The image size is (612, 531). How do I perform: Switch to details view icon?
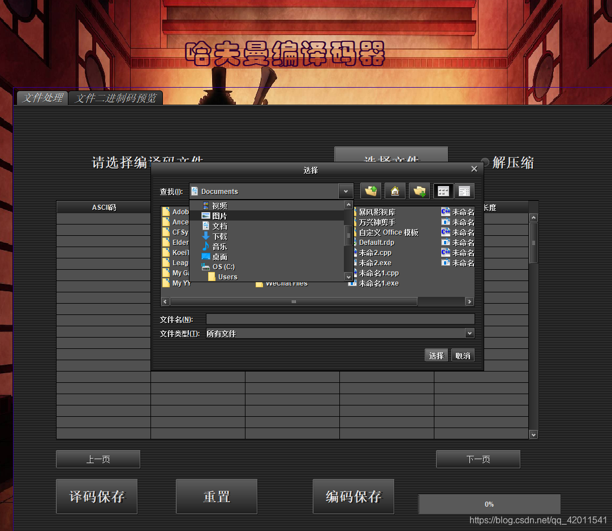464,191
